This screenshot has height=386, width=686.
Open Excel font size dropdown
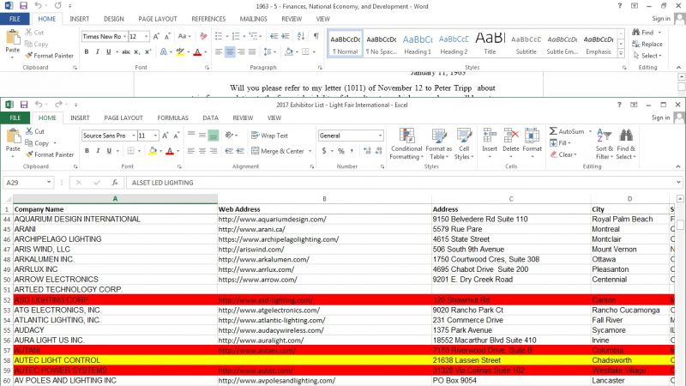pyautogui.click(x=155, y=136)
